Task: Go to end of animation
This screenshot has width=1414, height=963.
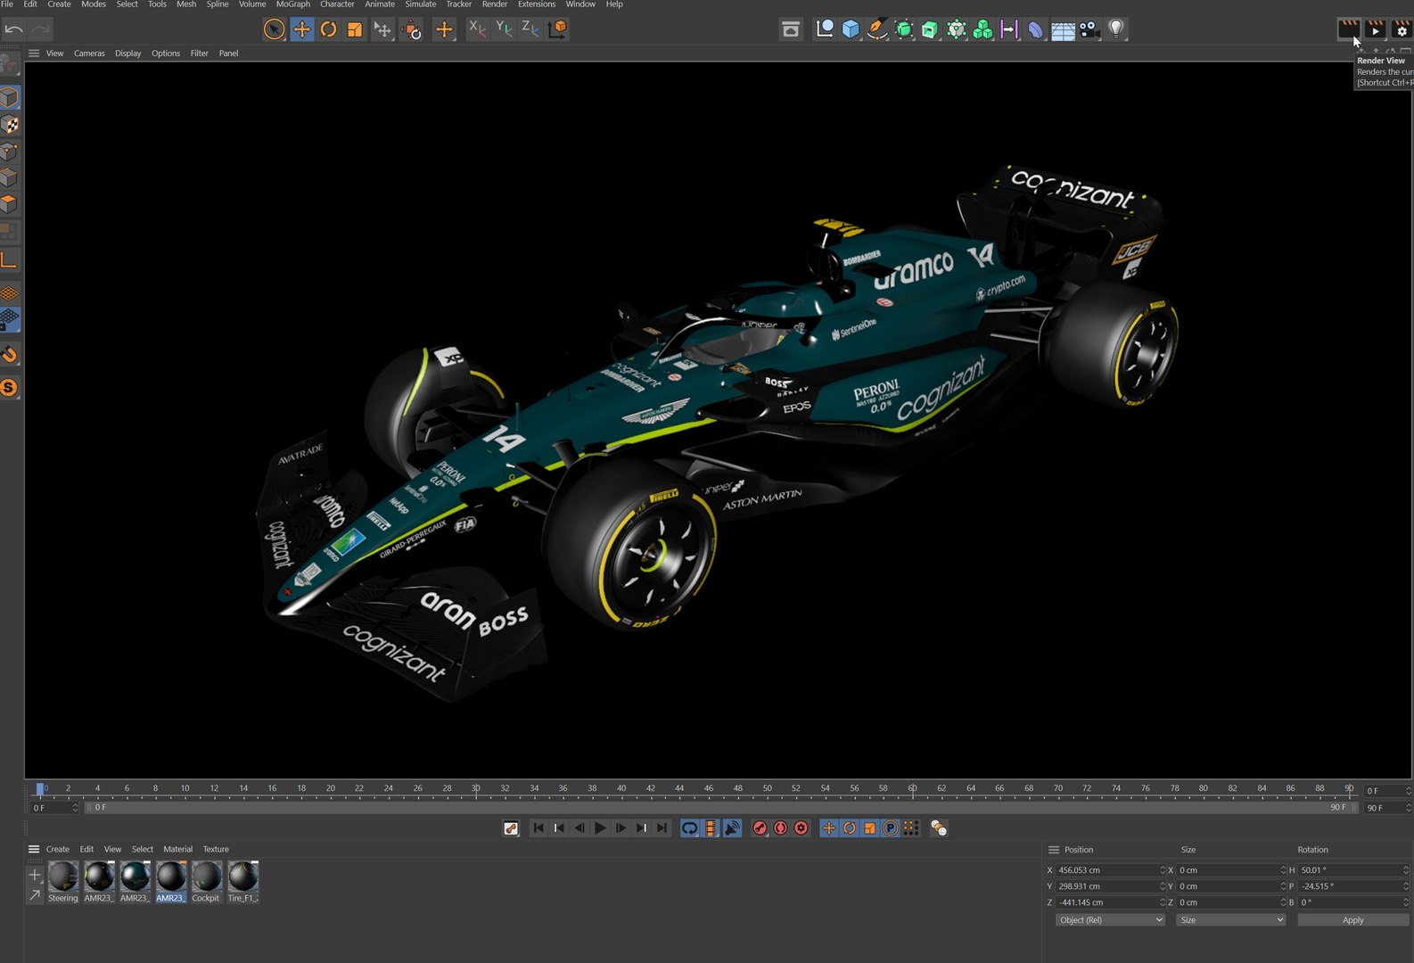Action: (662, 828)
